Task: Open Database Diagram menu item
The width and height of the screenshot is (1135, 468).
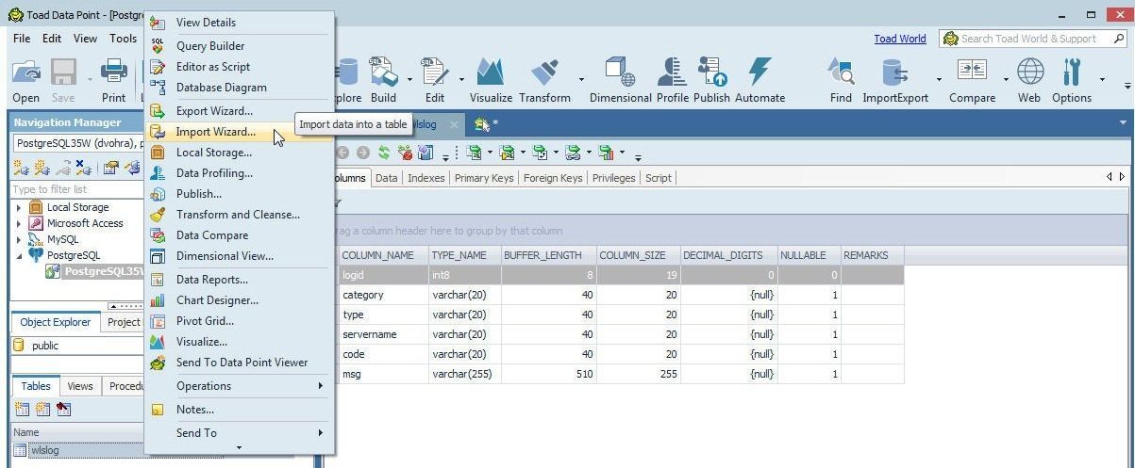Action: (x=221, y=88)
